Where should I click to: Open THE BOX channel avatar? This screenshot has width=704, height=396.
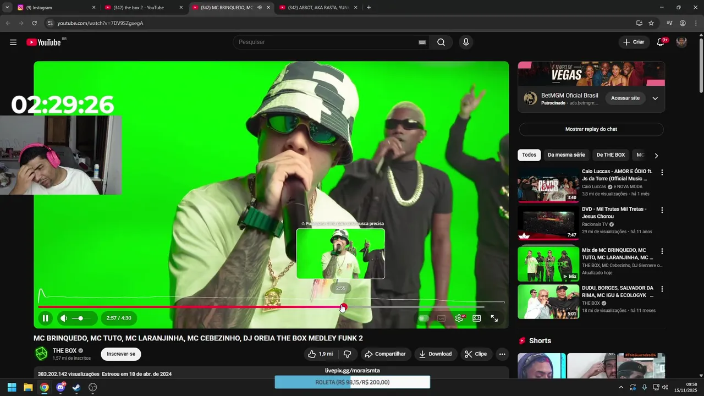[41, 354]
